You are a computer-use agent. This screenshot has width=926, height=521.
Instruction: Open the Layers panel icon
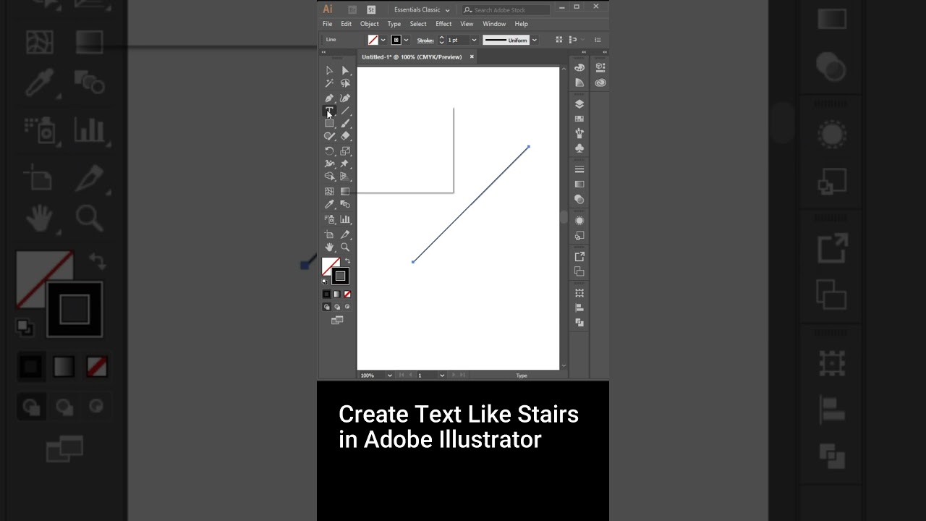point(579,103)
